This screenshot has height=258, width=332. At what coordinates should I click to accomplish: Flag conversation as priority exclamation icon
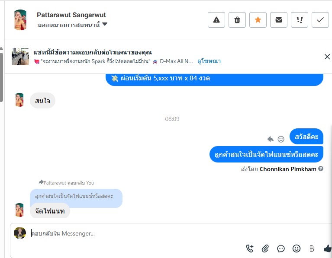coord(300,20)
